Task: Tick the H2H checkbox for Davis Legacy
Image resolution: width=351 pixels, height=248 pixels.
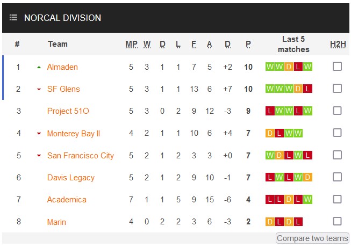Action: point(337,177)
